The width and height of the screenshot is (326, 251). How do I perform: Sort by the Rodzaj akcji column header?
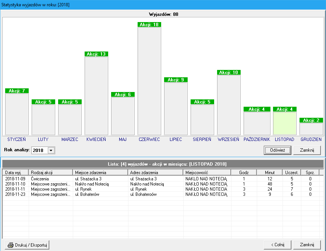[50, 172]
